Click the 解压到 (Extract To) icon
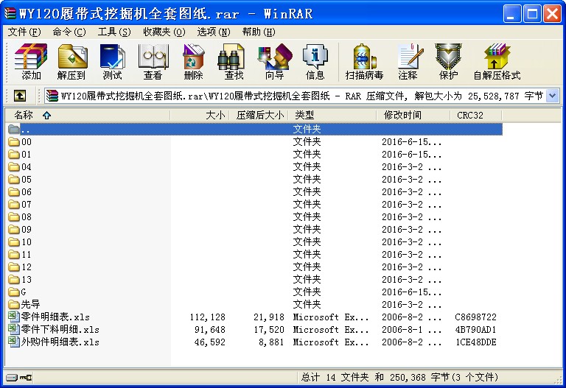The width and height of the screenshot is (566, 388). (71, 62)
